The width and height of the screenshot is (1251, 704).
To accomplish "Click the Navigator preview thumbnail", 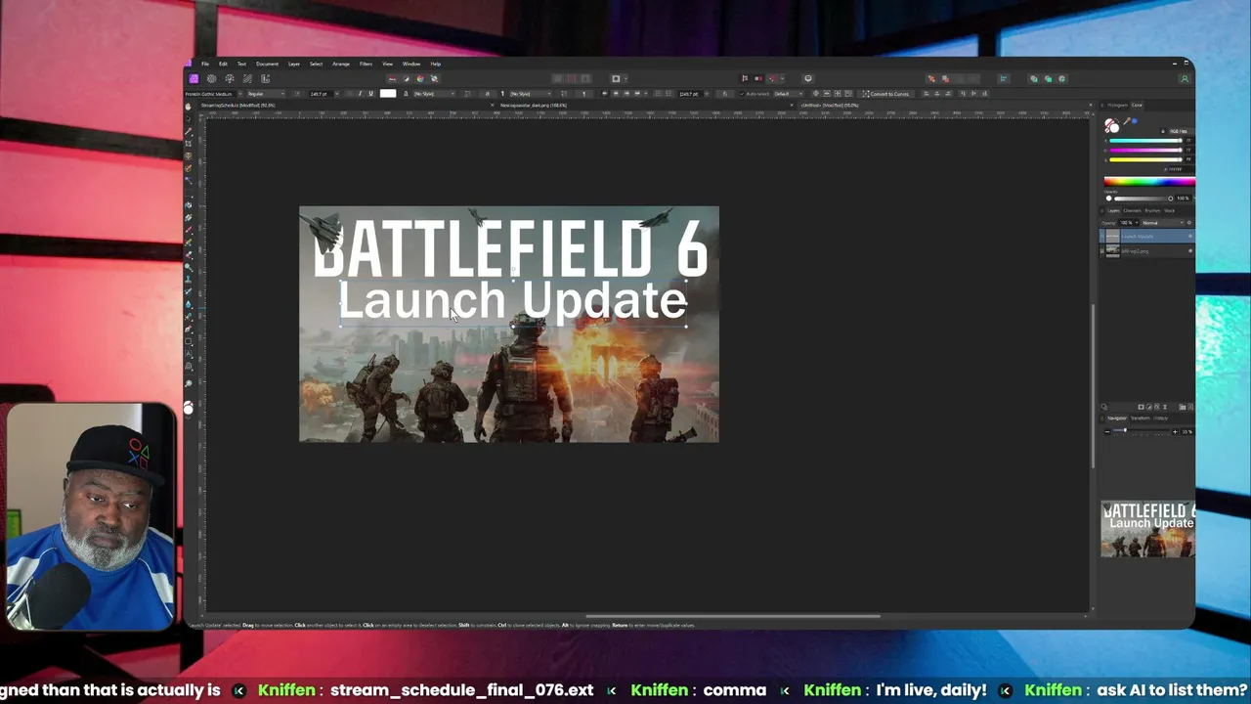I will point(1147,529).
